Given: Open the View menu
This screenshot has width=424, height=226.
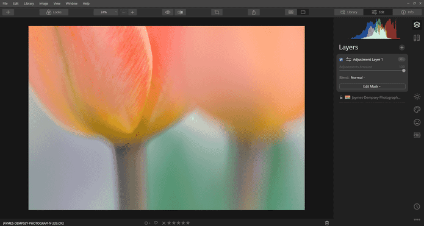Looking at the screenshot, I should pyautogui.click(x=57, y=4).
